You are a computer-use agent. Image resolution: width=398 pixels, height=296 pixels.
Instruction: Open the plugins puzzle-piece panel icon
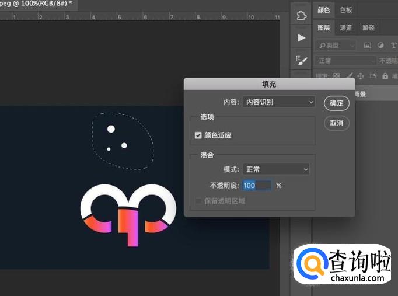301,15
